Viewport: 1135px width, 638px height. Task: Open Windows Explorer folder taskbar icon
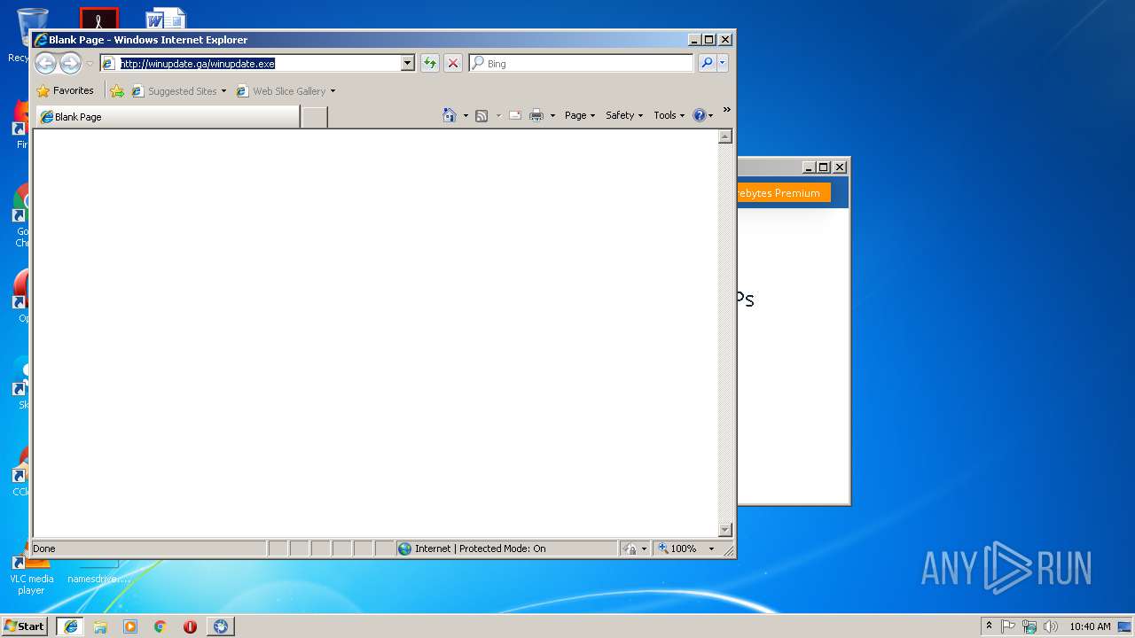[x=100, y=626]
